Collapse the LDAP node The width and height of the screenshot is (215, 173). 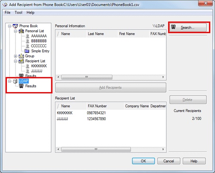click(x=9, y=81)
